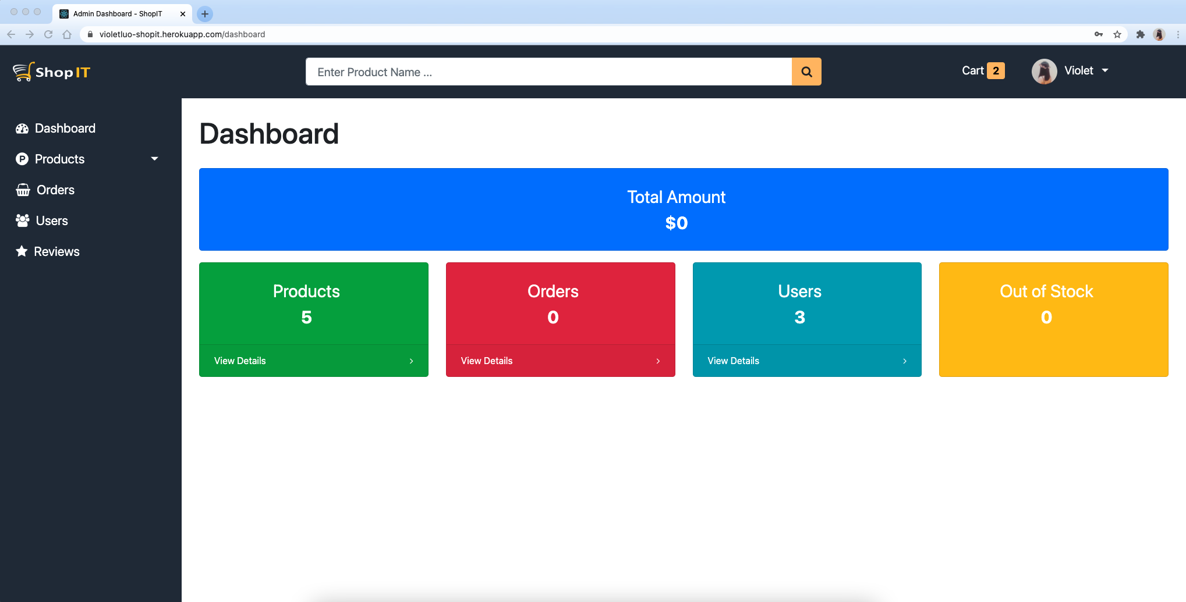Close the Admin Dashboard browser tab
The image size is (1186, 602).
(x=183, y=13)
